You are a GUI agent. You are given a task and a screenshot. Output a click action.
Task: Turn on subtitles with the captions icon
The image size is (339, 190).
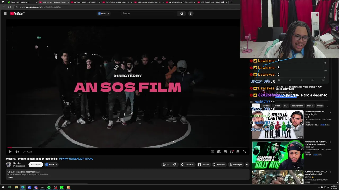pyautogui.click(x=225, y=152)
